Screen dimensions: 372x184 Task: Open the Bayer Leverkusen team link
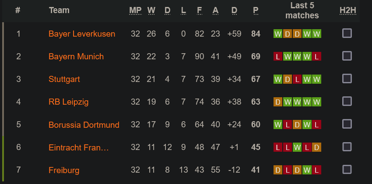[82, 34]
